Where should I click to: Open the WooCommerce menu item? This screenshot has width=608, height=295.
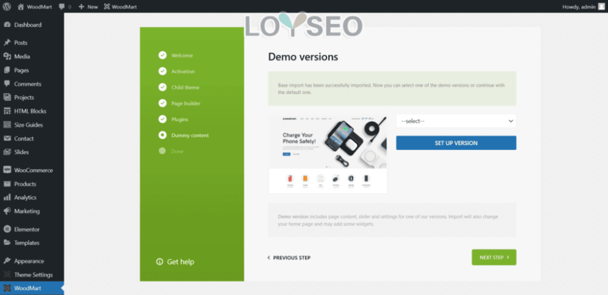32,170
